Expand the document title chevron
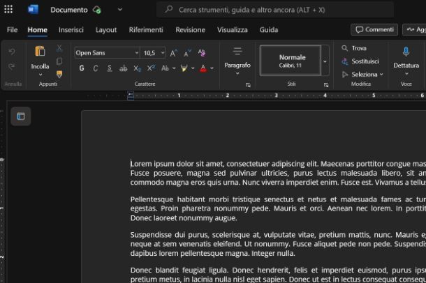The width and height of the screenshot is (426, 283). coord(120,10)
